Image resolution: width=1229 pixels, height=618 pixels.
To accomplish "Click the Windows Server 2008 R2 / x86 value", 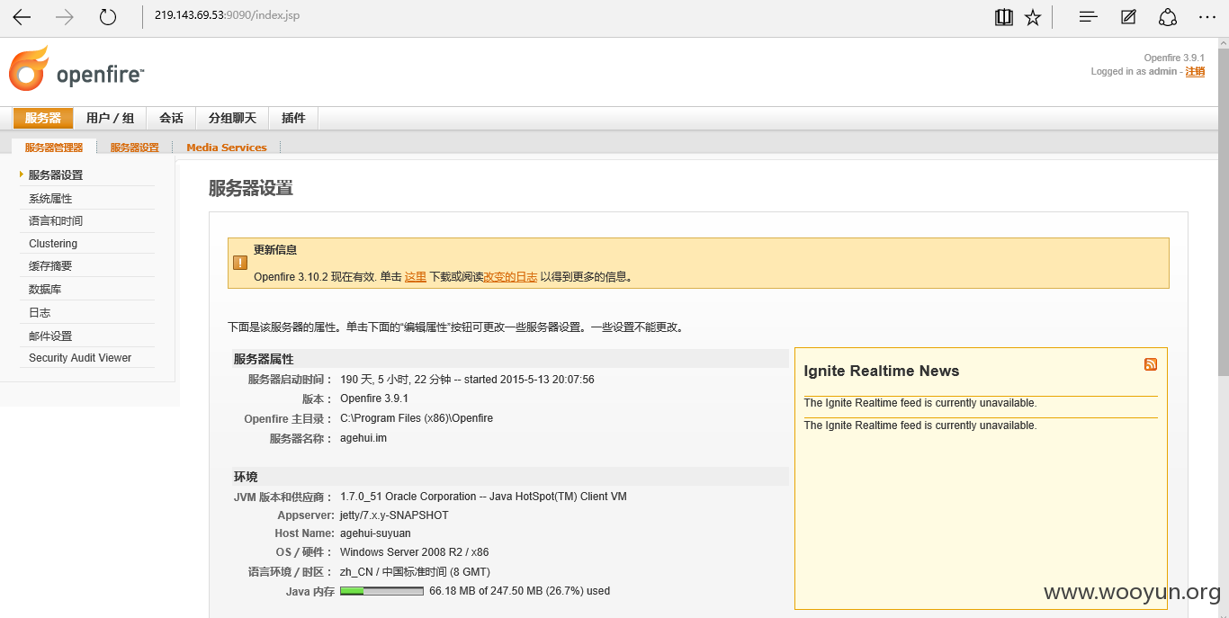I will [415, 552].
